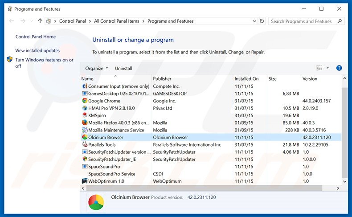Expand the address bar history dropdown
The width and height of the screenshot is (352, 217).
point(254,21)
